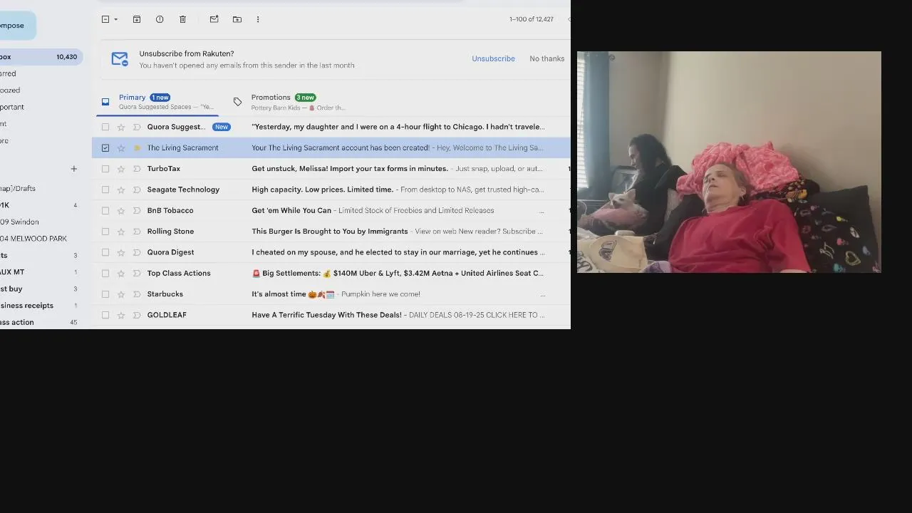Select the Top Class Actions checkbox
This screenshot has height=513, width=912.
[105, 274]
